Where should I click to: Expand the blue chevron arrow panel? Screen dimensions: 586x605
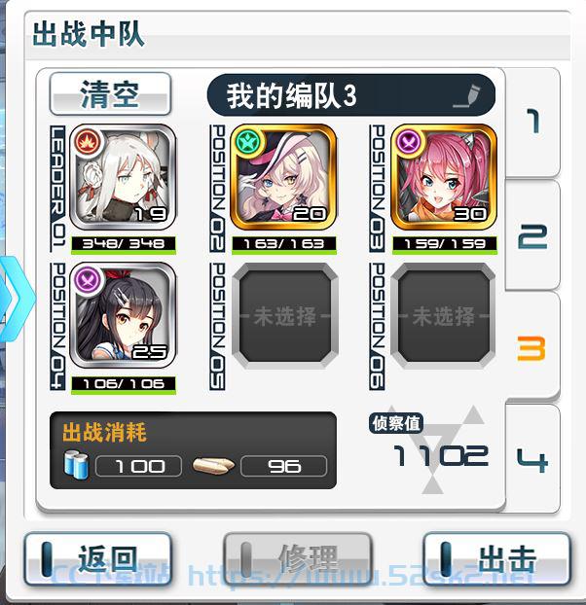(18, 299)
